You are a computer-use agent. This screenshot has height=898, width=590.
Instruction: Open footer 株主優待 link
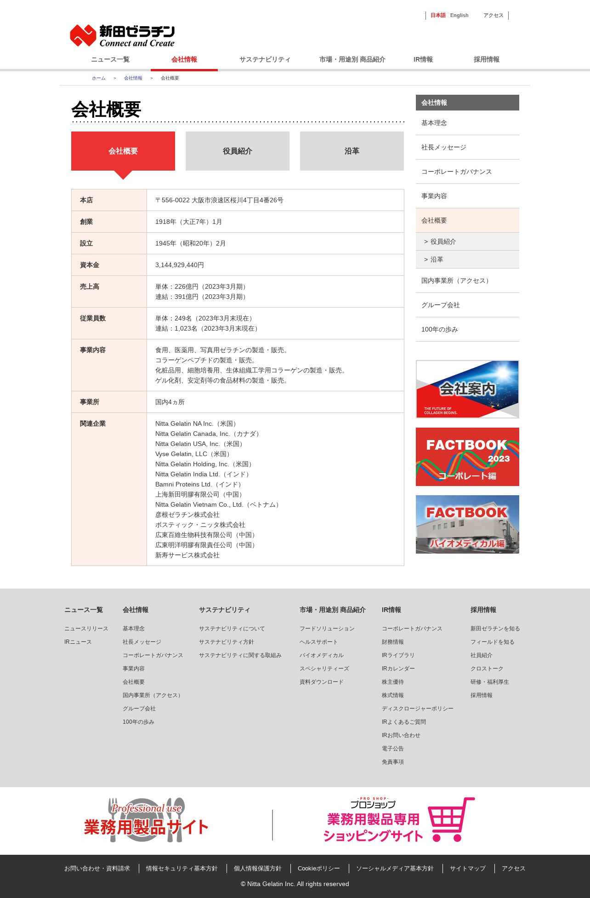click(x=392, y=682)
